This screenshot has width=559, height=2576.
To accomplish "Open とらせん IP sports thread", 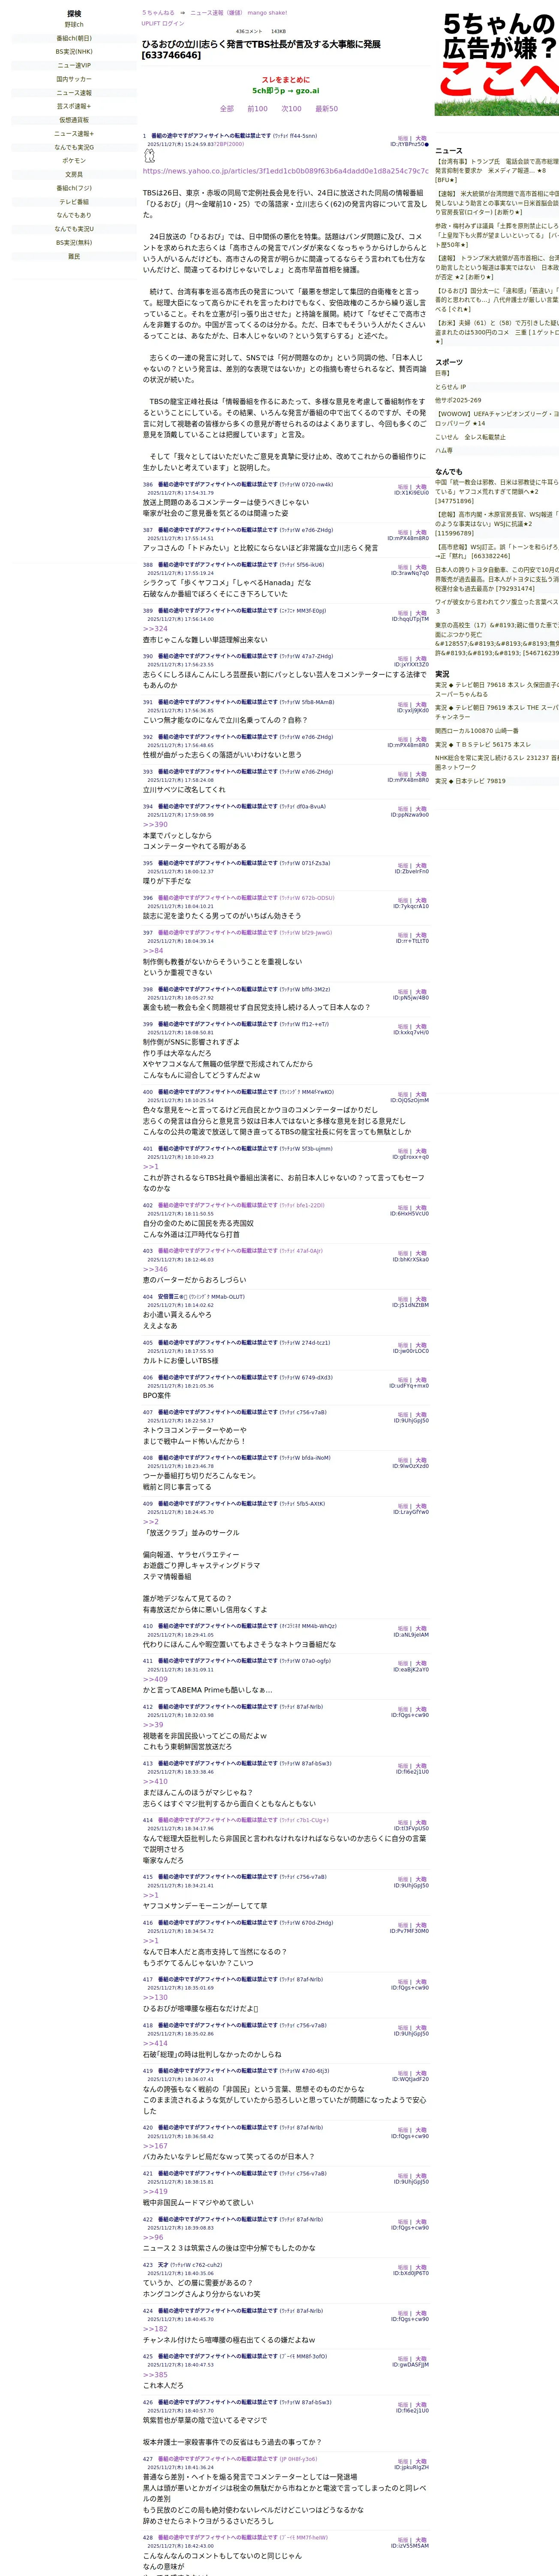I will tap(451, 386).
